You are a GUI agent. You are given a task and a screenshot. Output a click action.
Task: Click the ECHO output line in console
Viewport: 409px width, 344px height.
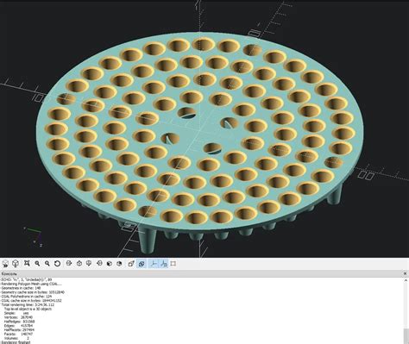(x=27, y=279)
